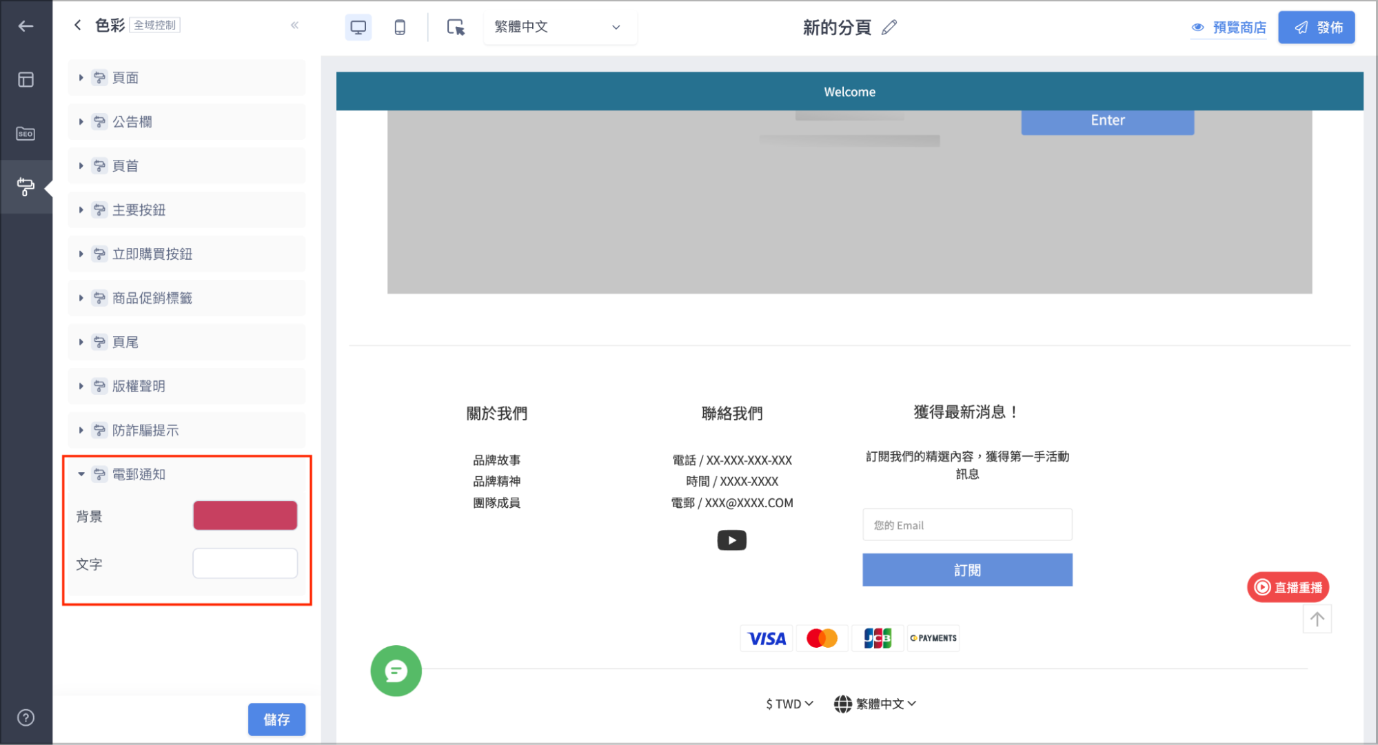Click the 新的分頁 page title
Screen dimensions: 1378x745
[x=837, y=28]
